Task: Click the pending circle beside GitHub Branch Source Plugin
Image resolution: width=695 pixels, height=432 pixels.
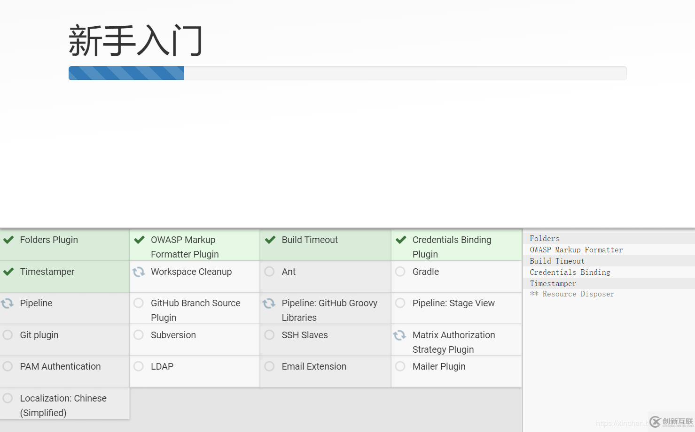Action: coord(139,303)
